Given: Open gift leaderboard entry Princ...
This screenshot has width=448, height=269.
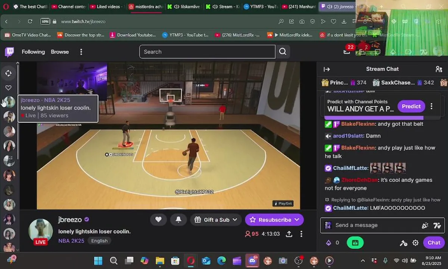Looking at the screenshot, I should pyautogui.click(x=343, y=83).
